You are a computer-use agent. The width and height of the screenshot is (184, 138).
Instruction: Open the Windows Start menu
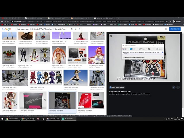point(2,119)
